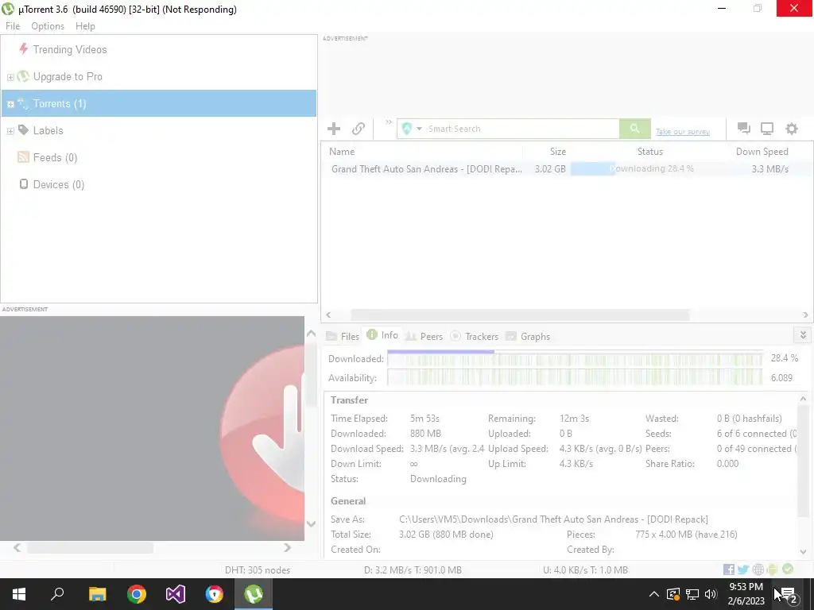Collapse the detail pane with double chevron
This screenshot has width=814, height=610.
click(803, 335)
